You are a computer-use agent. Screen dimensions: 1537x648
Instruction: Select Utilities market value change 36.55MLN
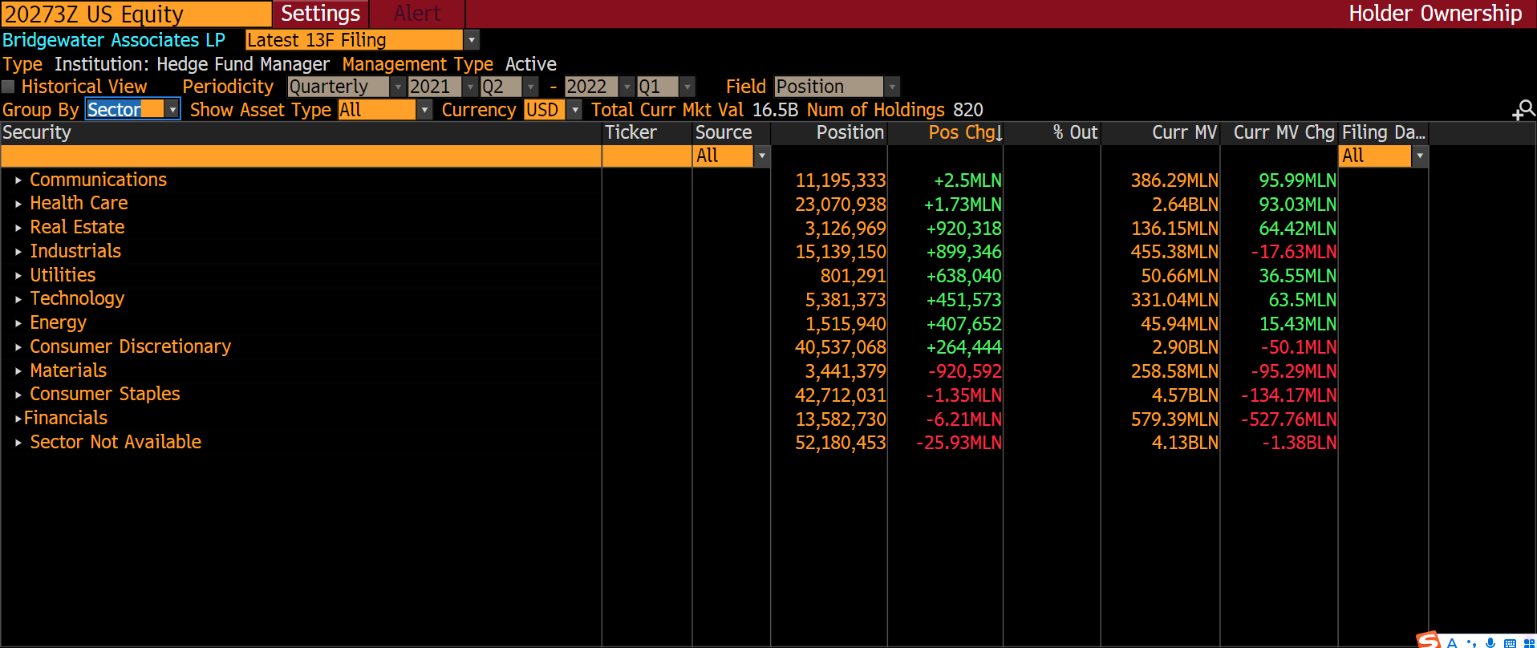1298,276
